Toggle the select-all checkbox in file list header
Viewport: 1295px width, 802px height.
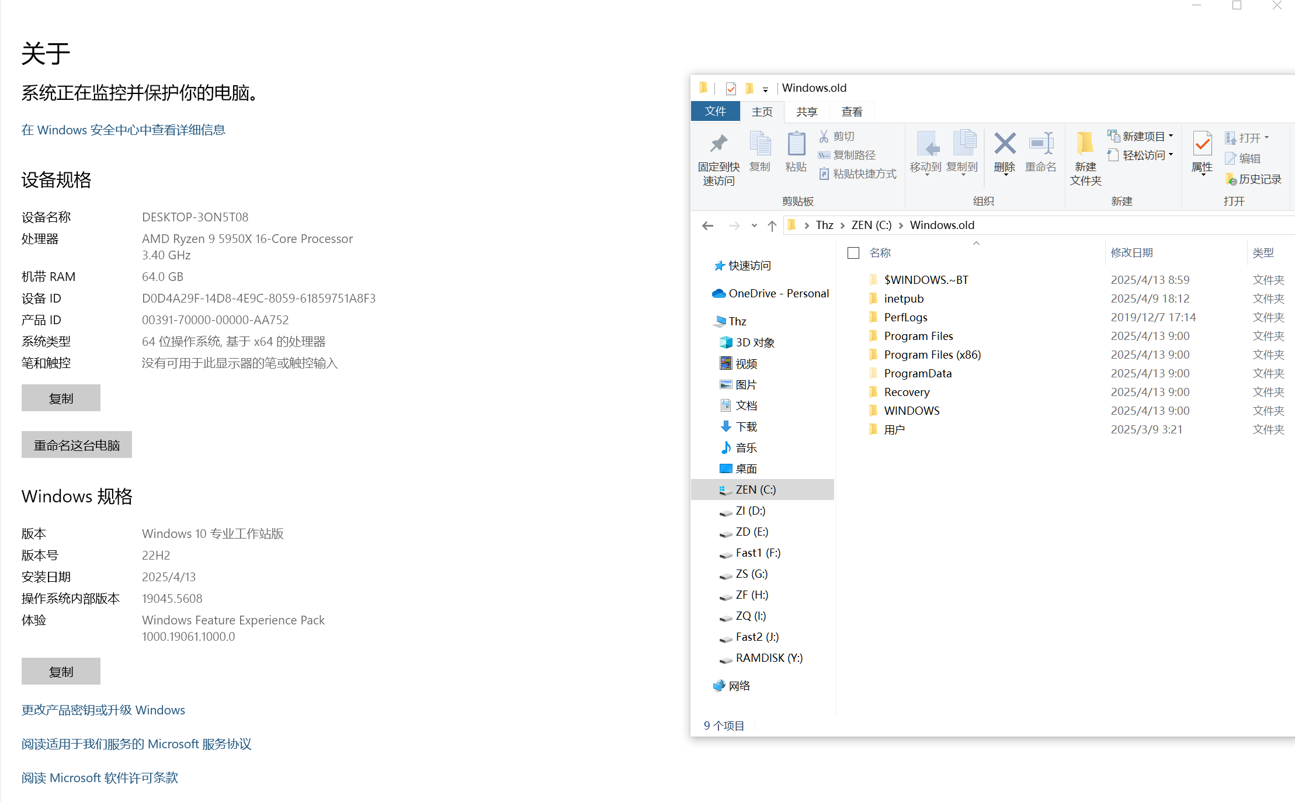coord(853,253)
